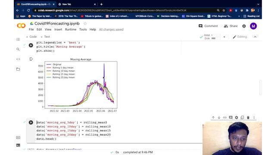Viewport: 276px width, 155px height.
Task: Click the notebook title Covid19Forecasting.ipynb
Action: [57, 23]
